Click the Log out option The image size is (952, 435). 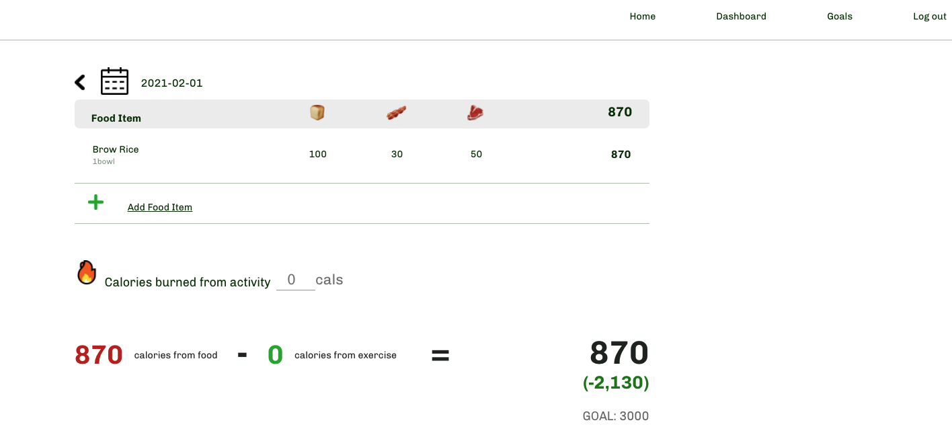[x=929, y=16]
